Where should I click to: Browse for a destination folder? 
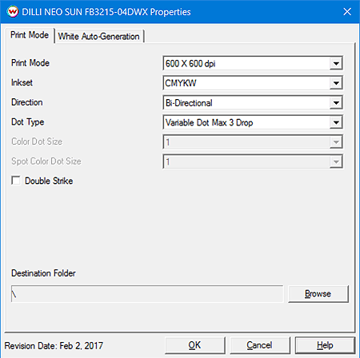point(318,294)
